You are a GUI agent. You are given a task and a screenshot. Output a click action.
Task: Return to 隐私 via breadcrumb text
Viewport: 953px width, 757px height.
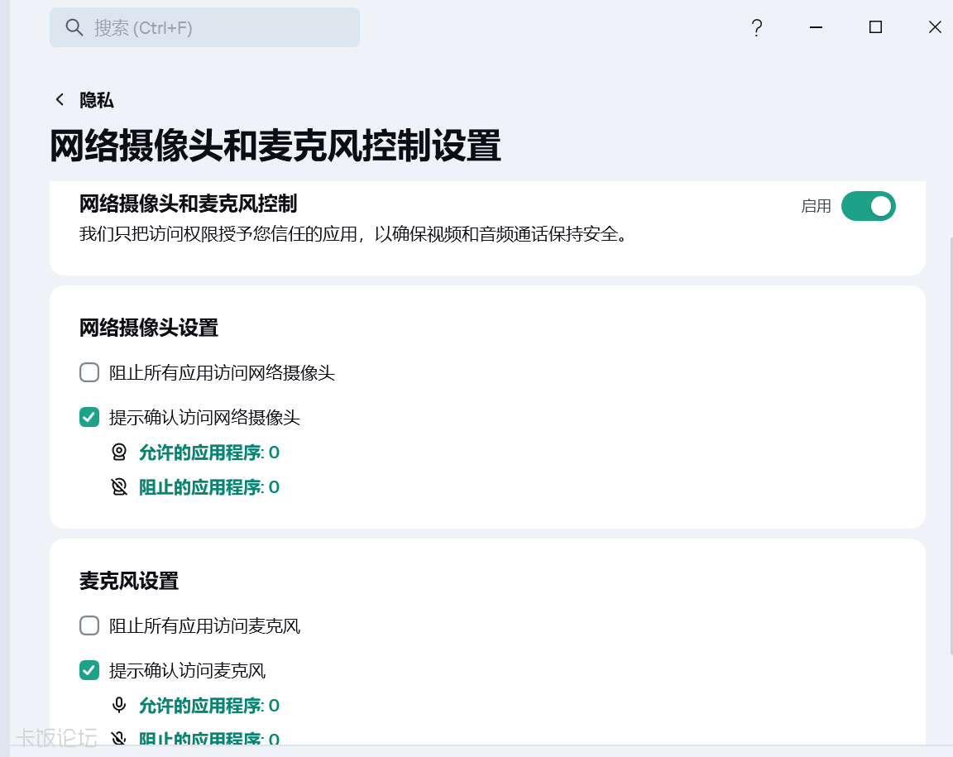click(x=97, y=100)
